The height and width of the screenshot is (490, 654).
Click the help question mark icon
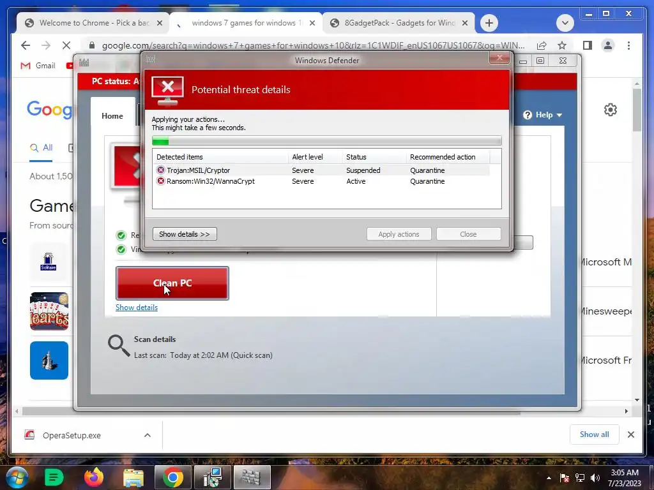click(527, 115)
